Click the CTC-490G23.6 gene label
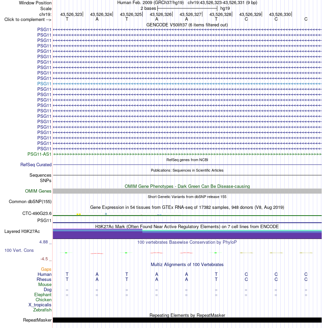 [x=37, y=213]
